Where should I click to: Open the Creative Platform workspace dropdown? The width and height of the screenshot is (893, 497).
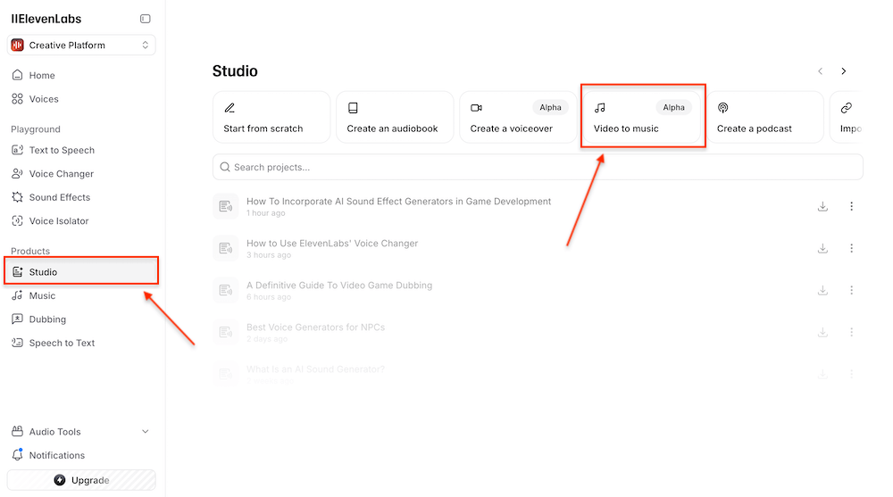81,45
